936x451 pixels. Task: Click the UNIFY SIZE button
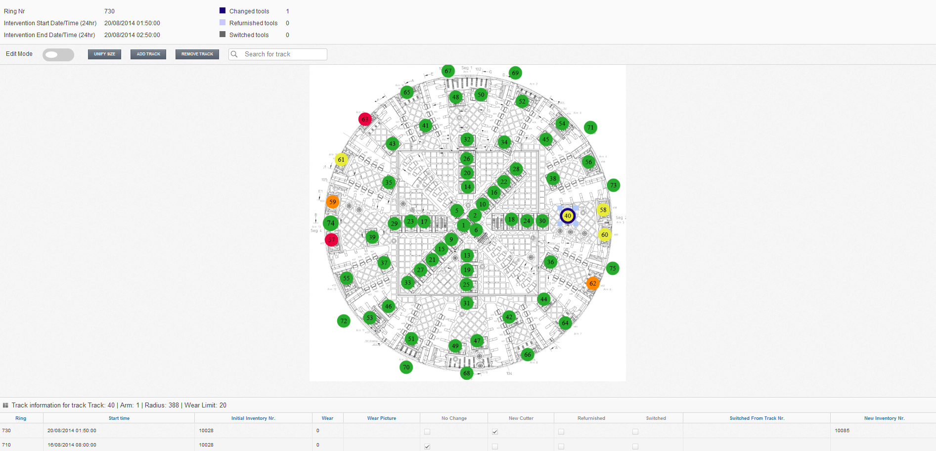[104, 54]
